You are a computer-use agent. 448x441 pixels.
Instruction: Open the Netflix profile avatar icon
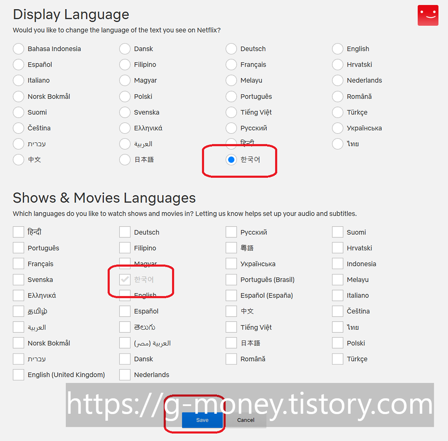[428, 15]
